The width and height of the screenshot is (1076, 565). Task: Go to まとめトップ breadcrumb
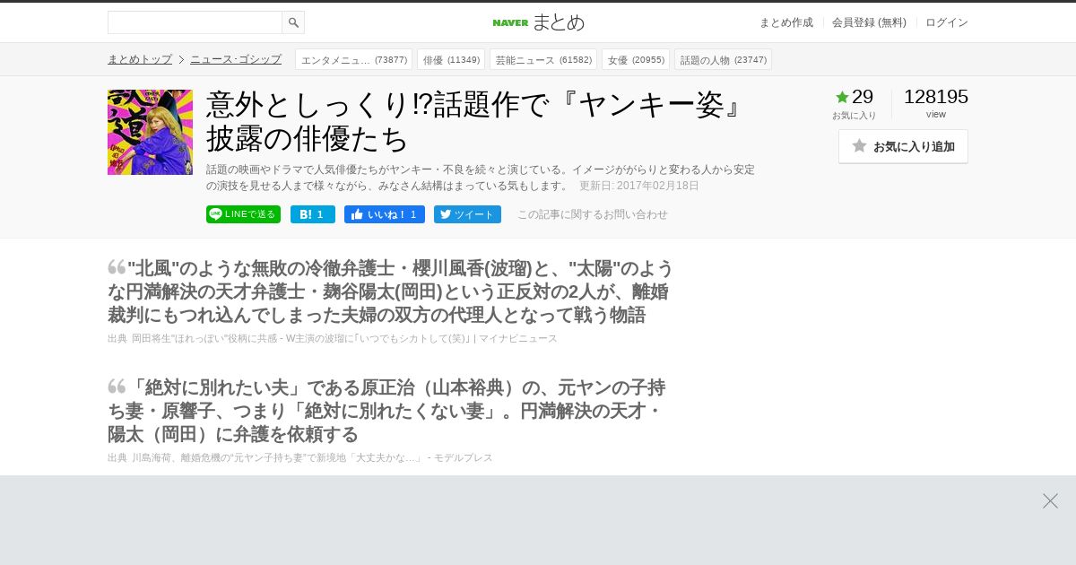pyautogui.click(x=140, y=59)
